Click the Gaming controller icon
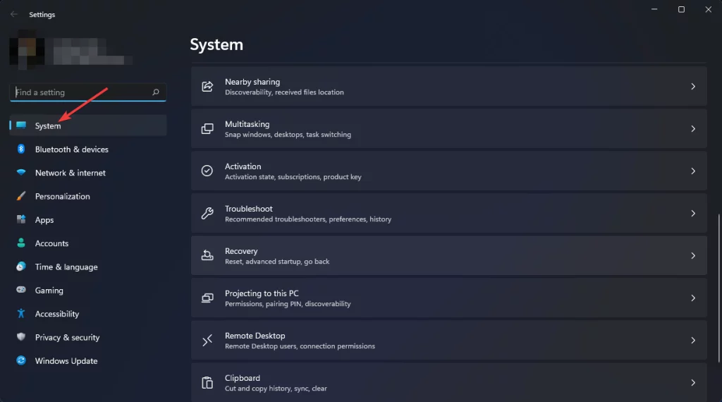This screenshot has height=402, width=722. (21, 290)
